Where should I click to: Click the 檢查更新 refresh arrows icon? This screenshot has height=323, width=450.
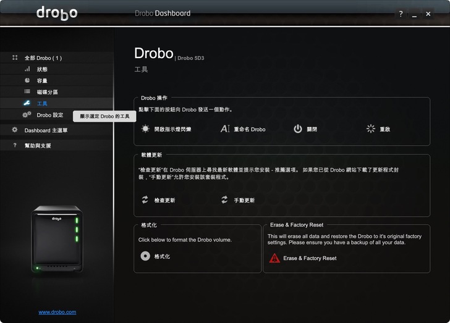145,199
